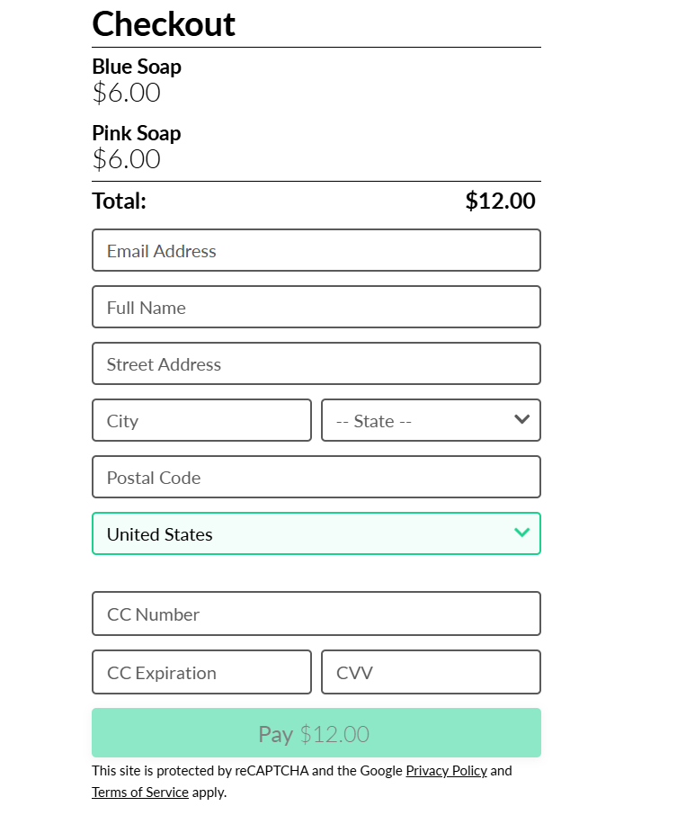Click into the City field
This screenshot has width=677, height=815.
(x=201, y=420)
